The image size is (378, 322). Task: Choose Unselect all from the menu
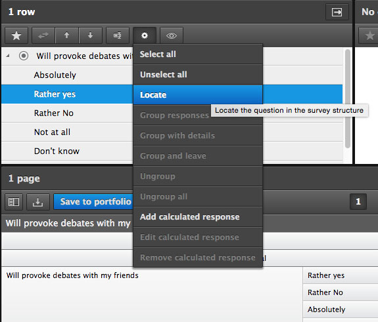pos(198,74)
